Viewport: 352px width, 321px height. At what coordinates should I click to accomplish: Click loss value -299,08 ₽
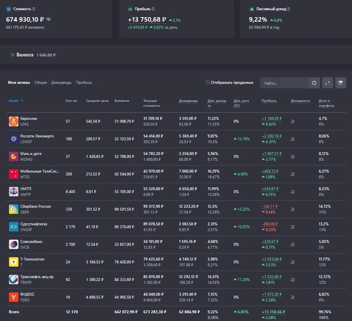click(x=270, y=224)
